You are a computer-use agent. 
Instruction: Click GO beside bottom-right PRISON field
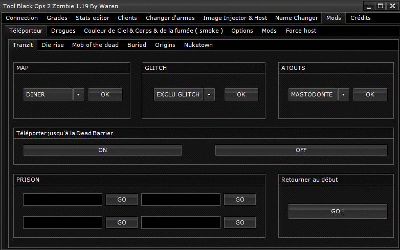(240, 222)
